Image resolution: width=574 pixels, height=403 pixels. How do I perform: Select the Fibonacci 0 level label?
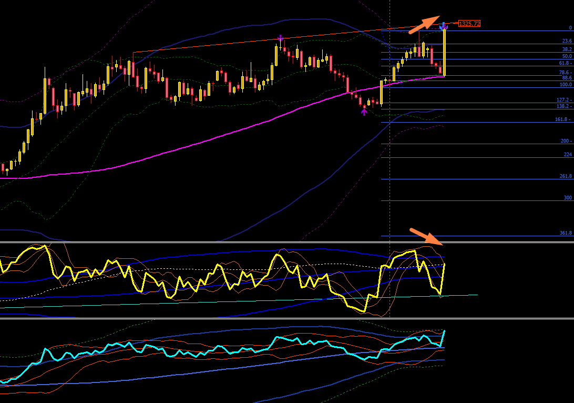570,28
